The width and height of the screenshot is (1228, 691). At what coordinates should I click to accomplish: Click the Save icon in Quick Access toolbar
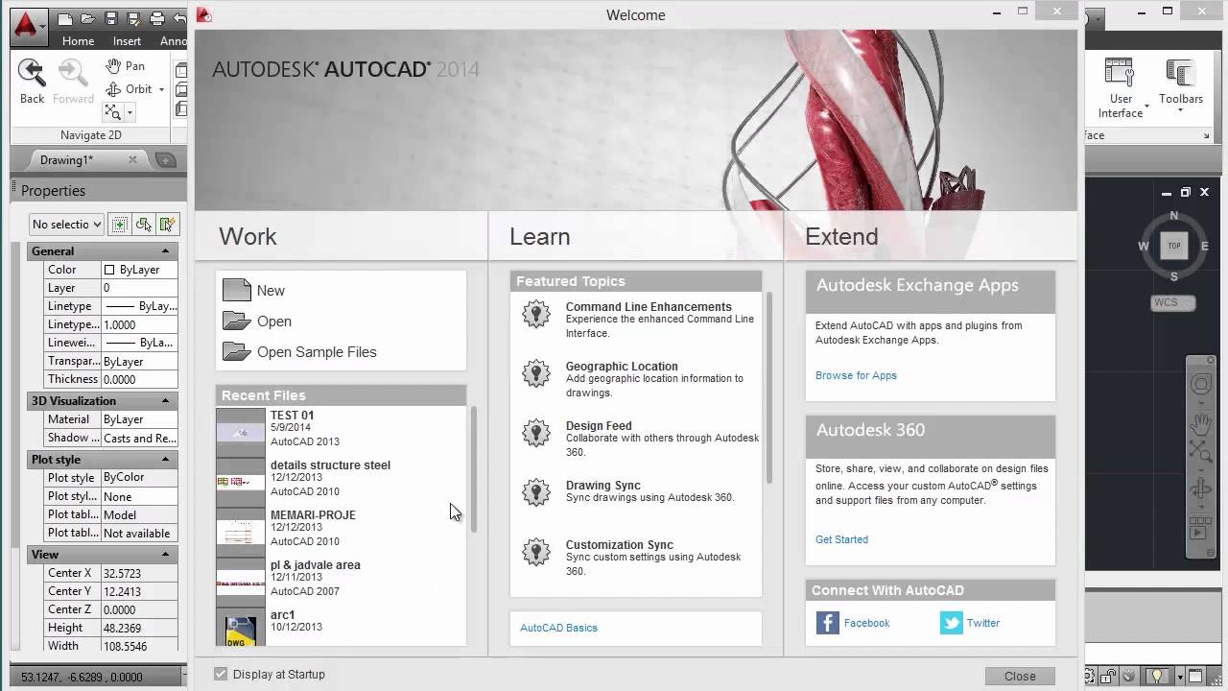point(110,18)
